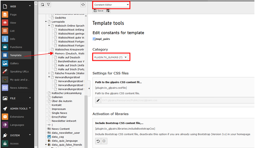255x148 pixels.
Task: Click the new page icon above tree
Action: (x=42, y=4)
